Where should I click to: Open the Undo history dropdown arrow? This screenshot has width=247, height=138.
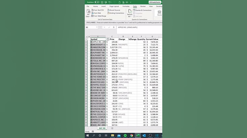click(111, 2)
